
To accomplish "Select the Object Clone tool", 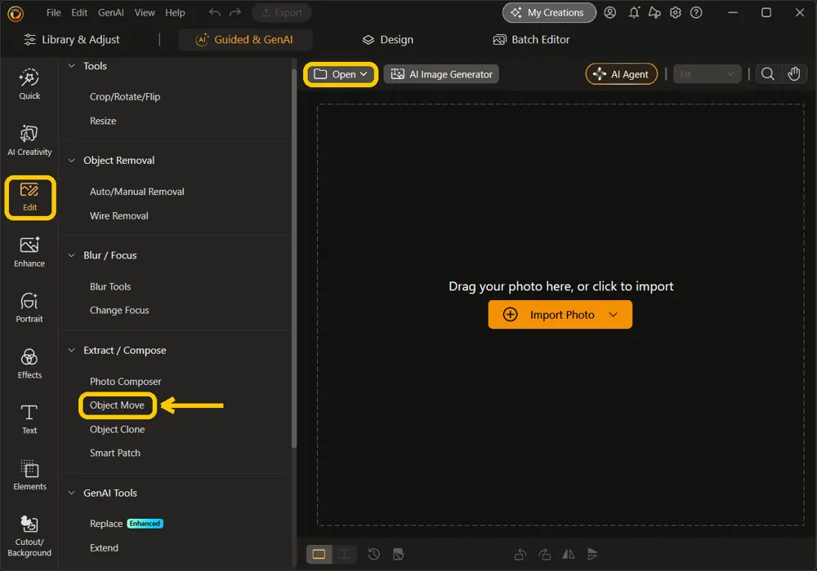I will [117, 430].
